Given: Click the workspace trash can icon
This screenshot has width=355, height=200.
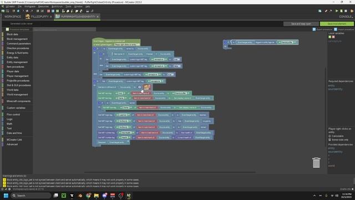Looking at the screenshot, I should pos(316,162).
